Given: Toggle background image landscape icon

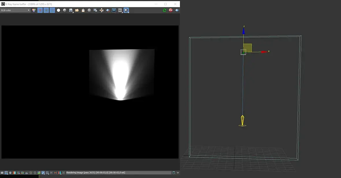Looking at the screenshot, I should (x=39, y=173).
